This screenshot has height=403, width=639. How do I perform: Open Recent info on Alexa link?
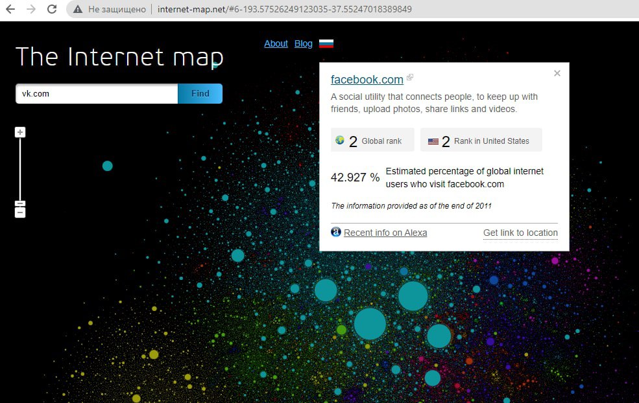tap(385, 233)
